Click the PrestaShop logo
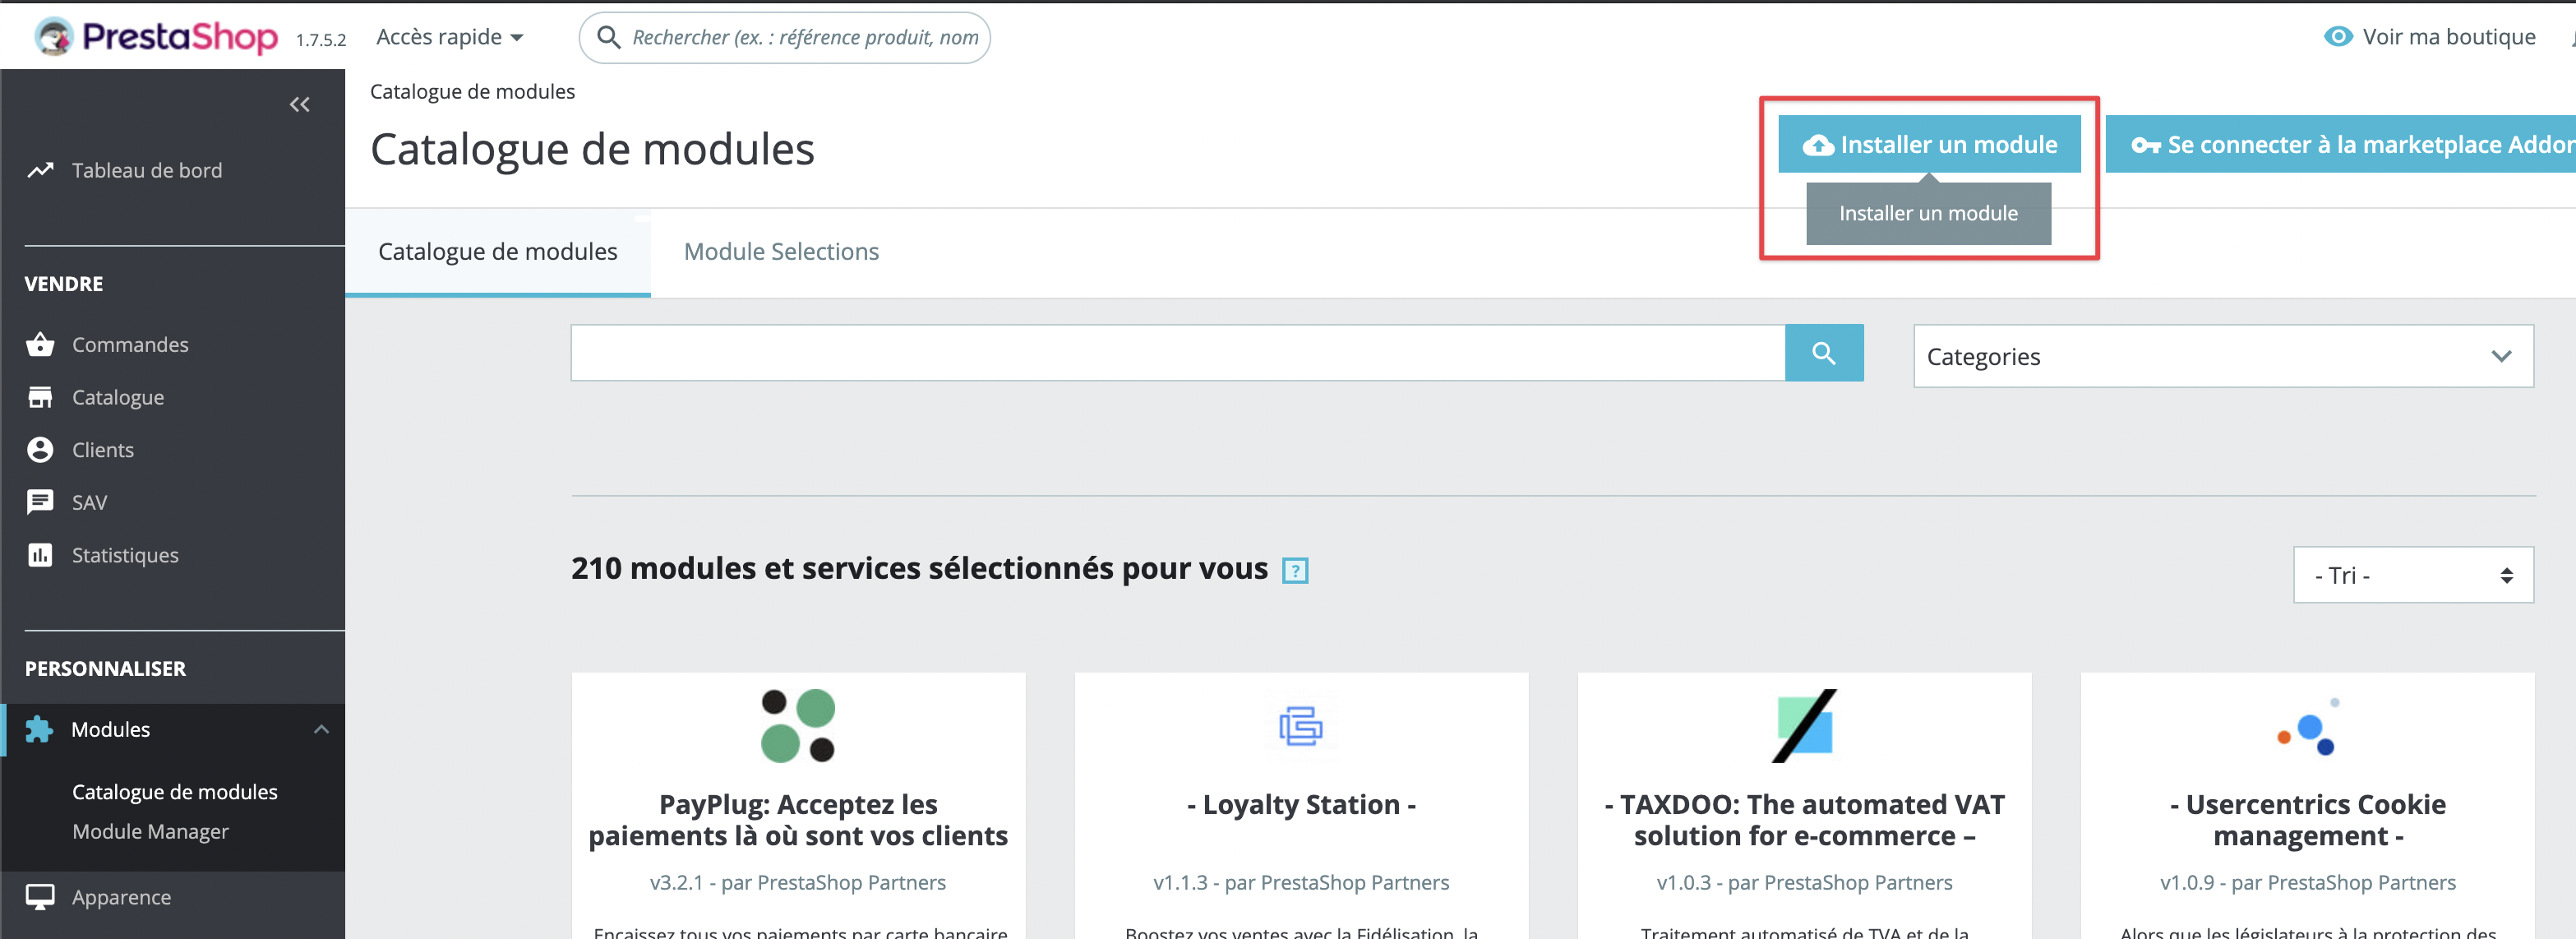The width and height of the screenshot is (2576, 939). (x=156, y=37)
